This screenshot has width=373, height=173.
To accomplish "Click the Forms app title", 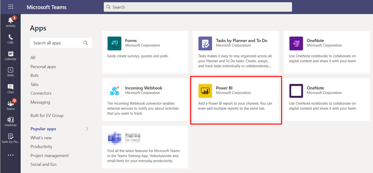I will click(131, 41).
